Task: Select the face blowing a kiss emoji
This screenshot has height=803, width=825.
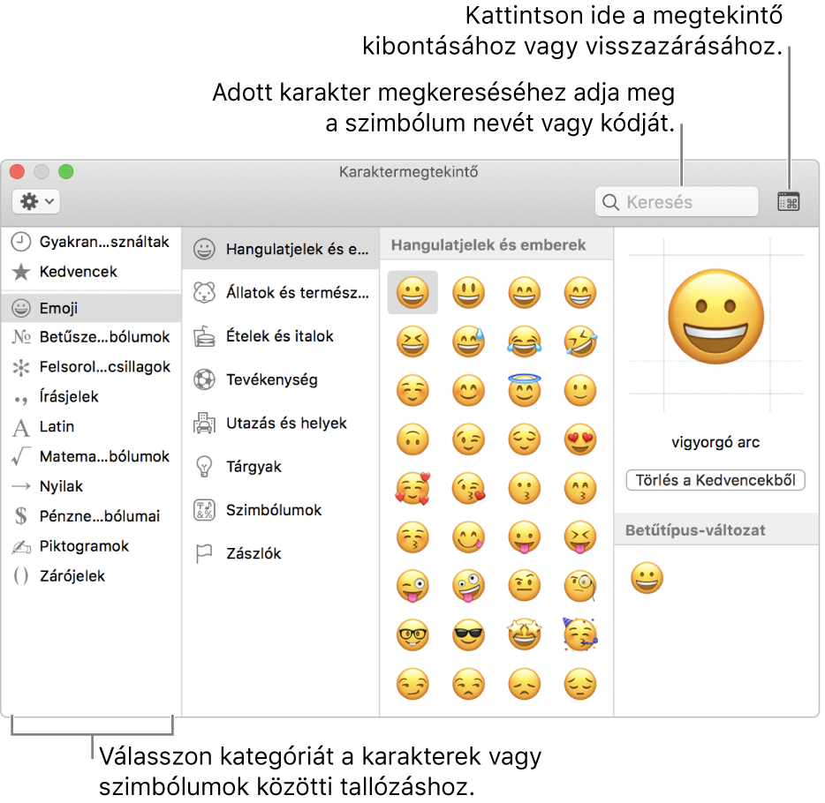Action: [468, 489]
